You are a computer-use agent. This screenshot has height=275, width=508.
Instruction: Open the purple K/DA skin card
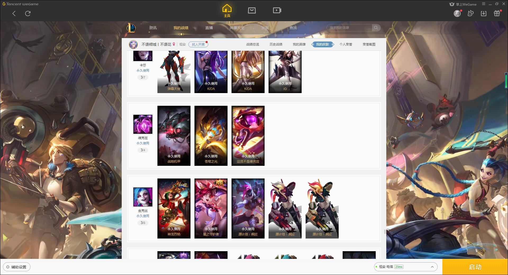pos(211,72)
